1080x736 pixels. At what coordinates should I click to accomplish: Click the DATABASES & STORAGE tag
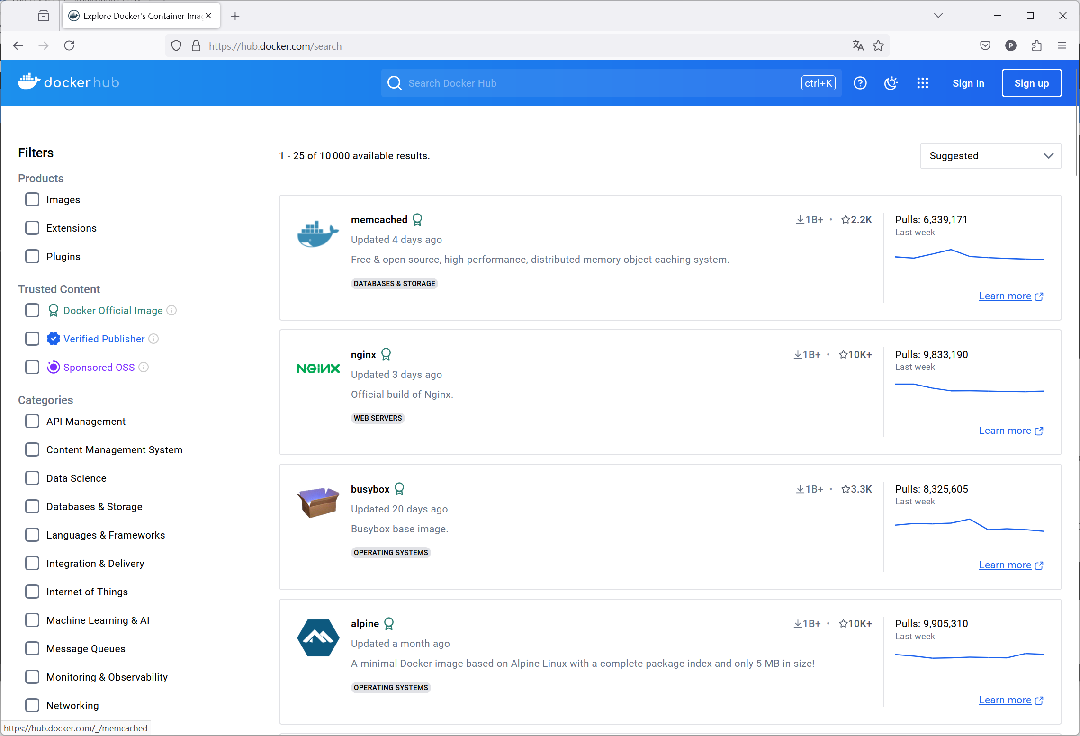(x=394, y=284)
